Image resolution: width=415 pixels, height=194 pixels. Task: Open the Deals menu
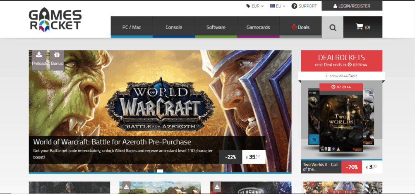300,27
